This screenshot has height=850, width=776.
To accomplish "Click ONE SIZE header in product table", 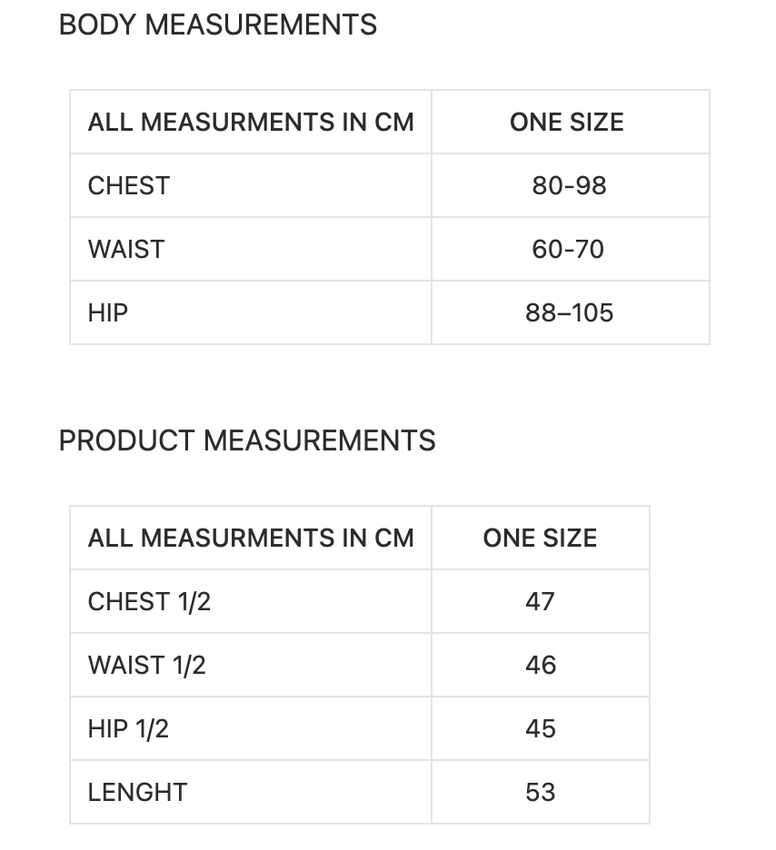I will coord(540,539).
